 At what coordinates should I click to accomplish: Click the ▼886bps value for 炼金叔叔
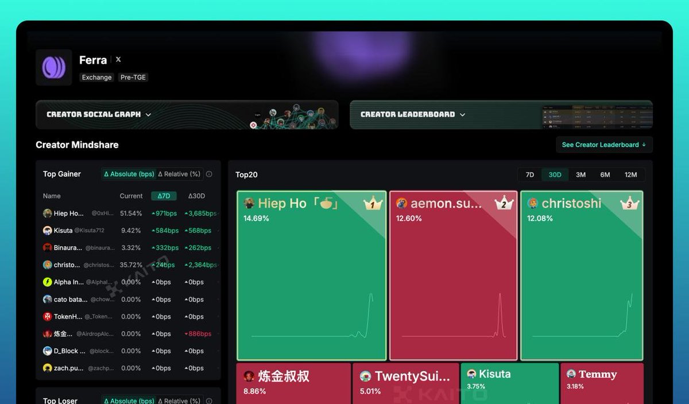point(198,334)
